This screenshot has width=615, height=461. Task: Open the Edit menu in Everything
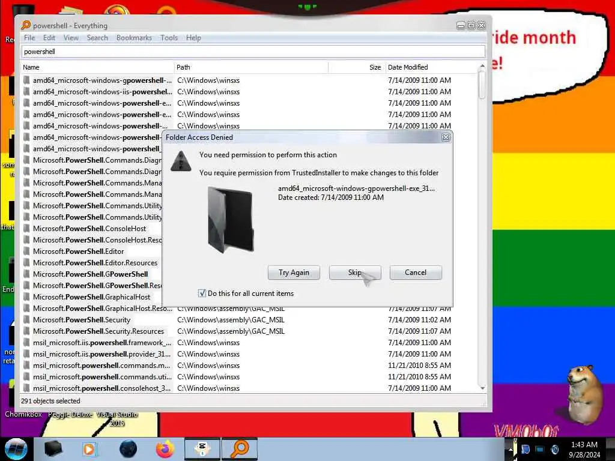[x=49, y=38]
